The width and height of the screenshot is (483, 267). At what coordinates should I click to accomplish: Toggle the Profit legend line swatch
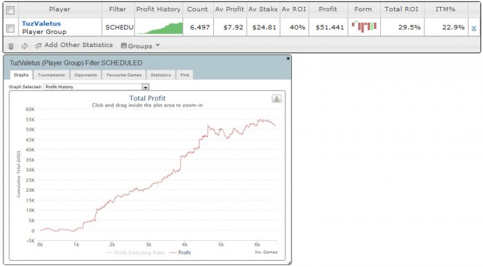click(x=172, y=253)
